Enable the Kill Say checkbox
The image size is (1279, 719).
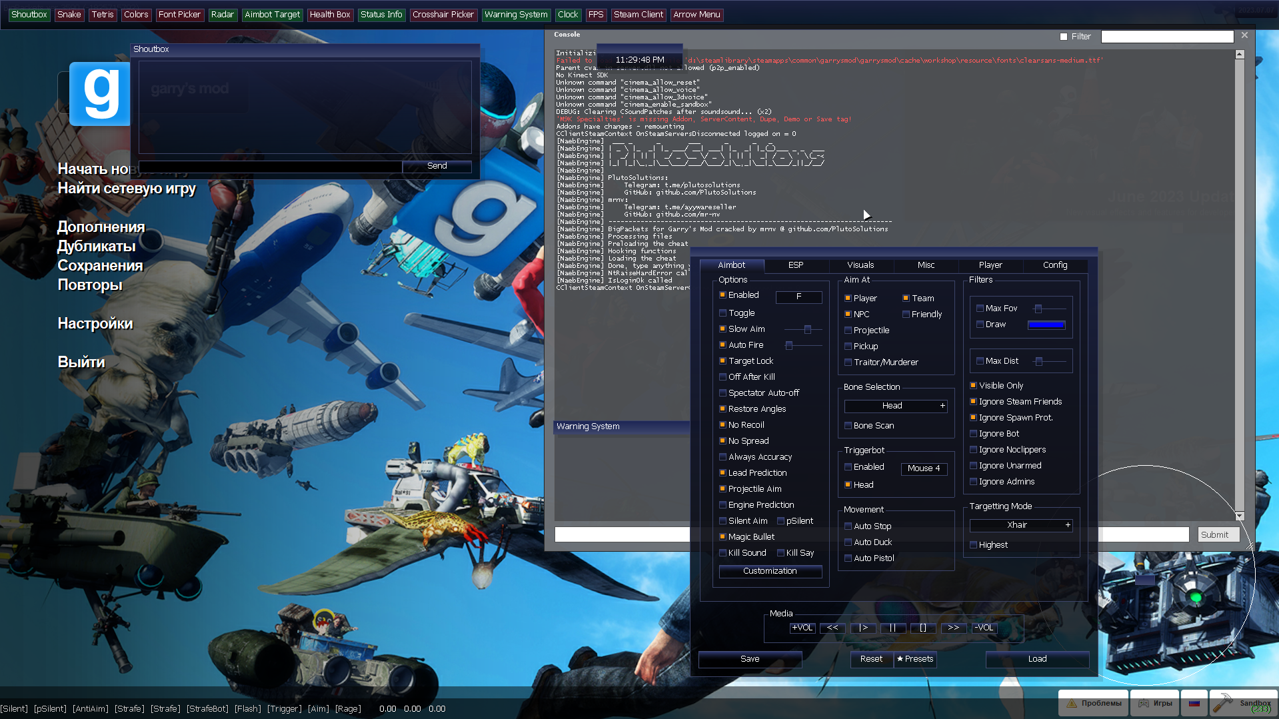[x=780, y=552]
